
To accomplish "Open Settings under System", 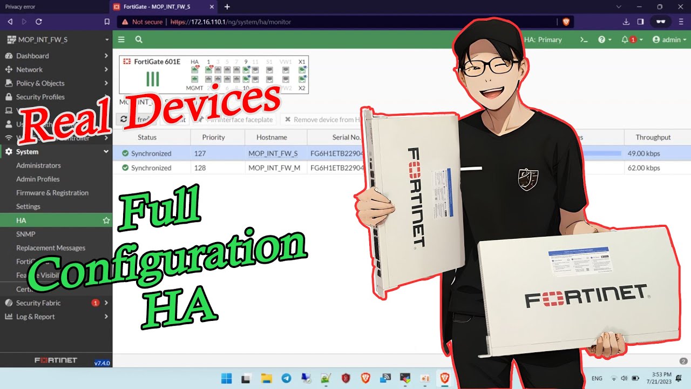I will [28, 206].
